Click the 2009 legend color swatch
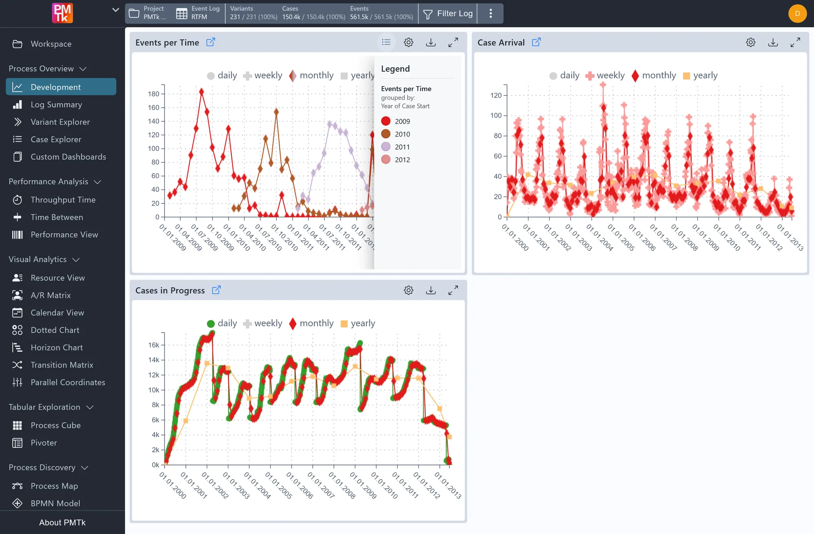The image size is (814, 534). pyautogui.click(x=386, y=121)
